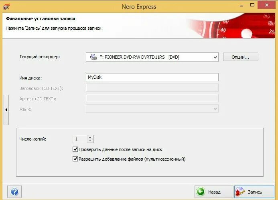Start burning with the Запись button

tap(254, 192)
